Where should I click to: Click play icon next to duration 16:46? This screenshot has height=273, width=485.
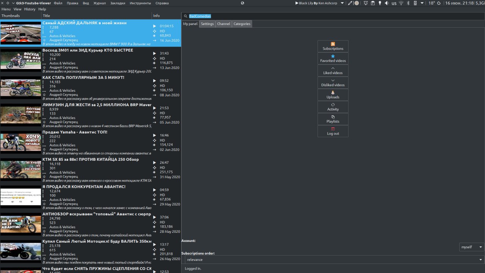[x=155, y=135]
